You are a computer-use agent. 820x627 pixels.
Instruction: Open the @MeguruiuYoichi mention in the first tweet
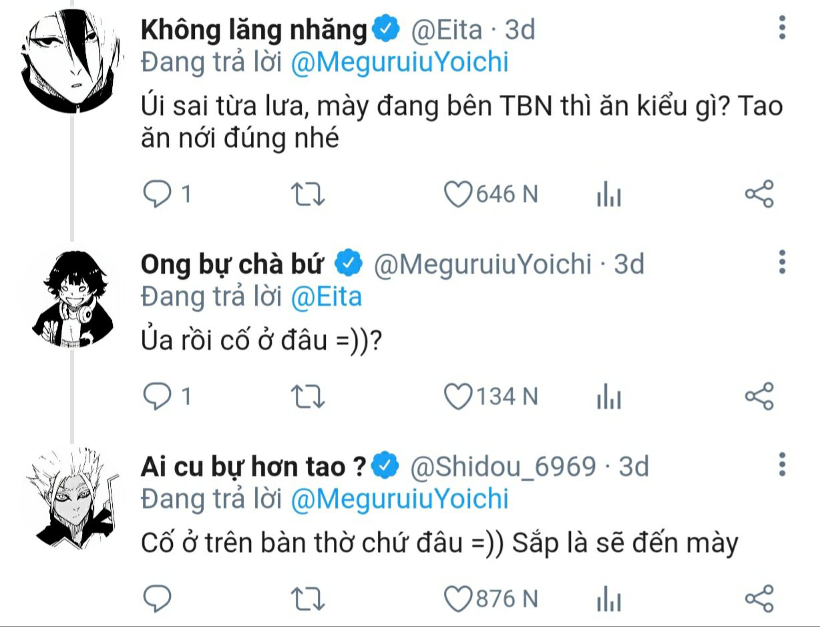pyautogui.click(x=400, y=62)
